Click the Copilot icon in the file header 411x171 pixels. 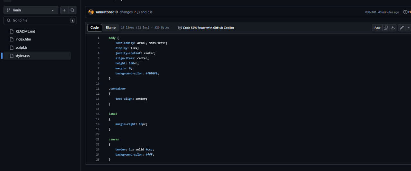180,28
